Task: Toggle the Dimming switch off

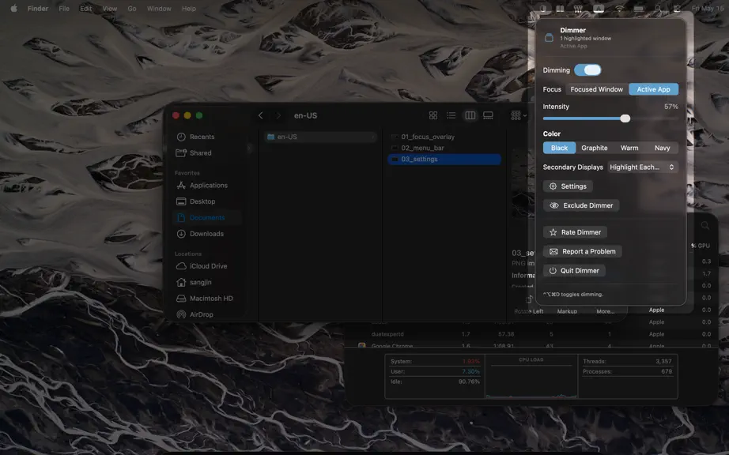Action: 587,70
